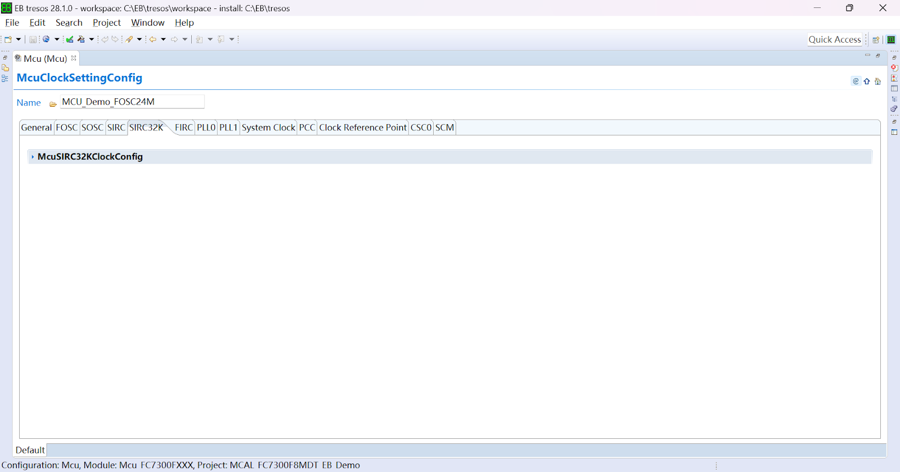Select the Default bottom tab

click(x=30, y=450)
